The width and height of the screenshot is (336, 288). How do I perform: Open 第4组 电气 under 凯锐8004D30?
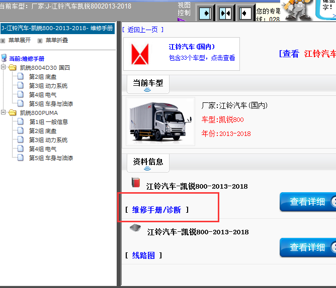43,95
